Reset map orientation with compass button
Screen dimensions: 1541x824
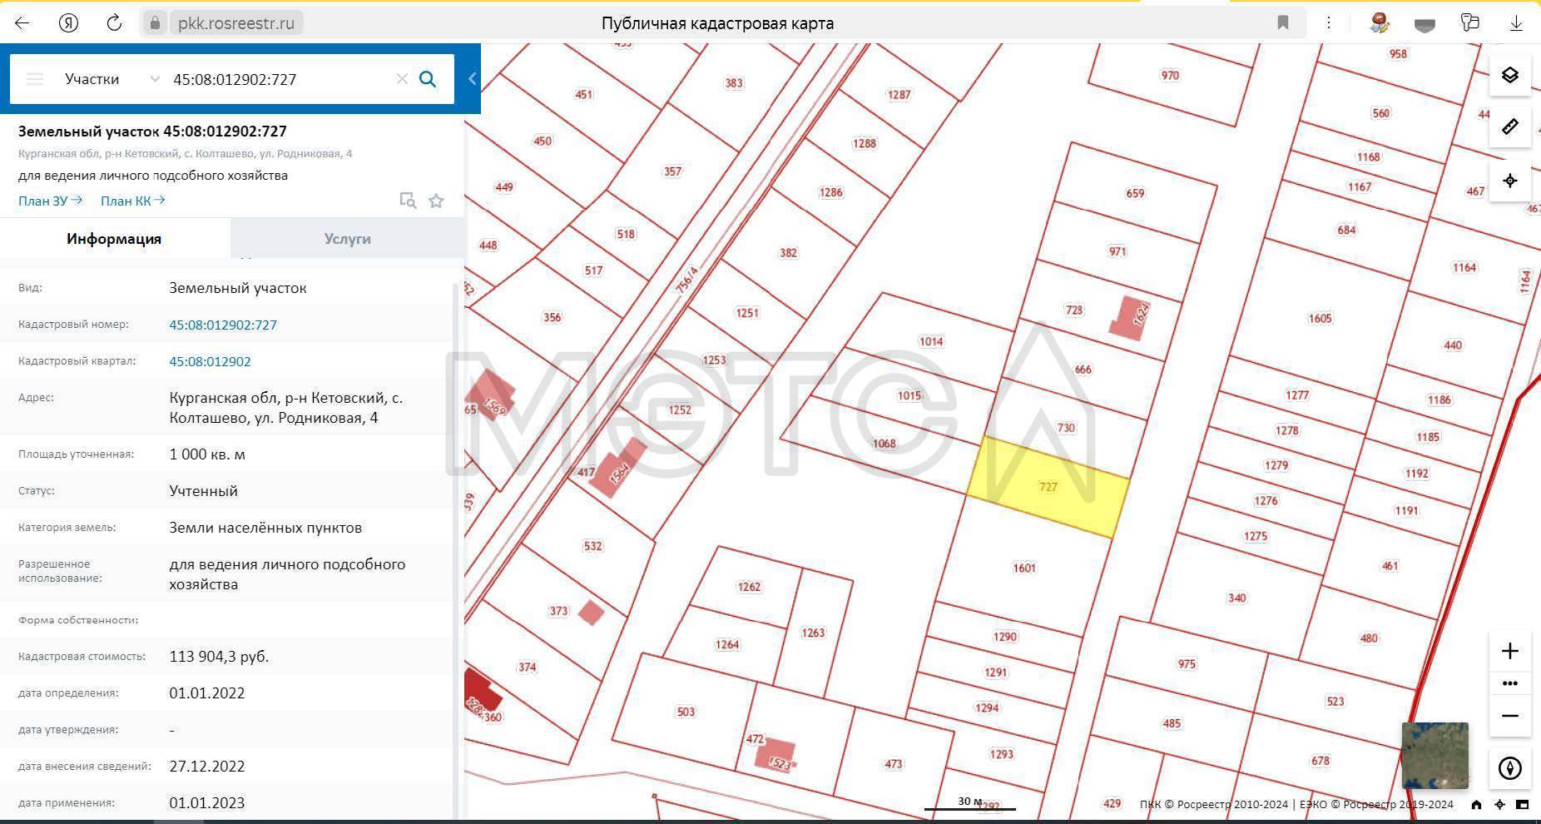click(1509, 767)
